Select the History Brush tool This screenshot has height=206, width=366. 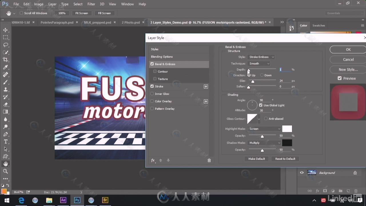(5, 97)
